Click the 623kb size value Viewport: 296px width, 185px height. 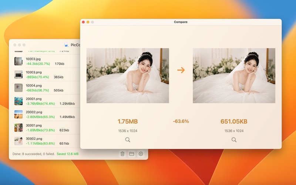coord(64,130)
